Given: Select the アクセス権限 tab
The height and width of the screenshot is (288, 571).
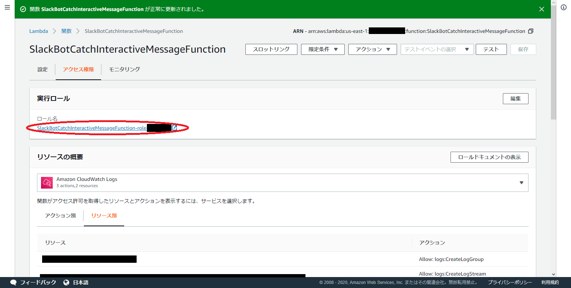Looking at the screenshot, I should point(78,69).
